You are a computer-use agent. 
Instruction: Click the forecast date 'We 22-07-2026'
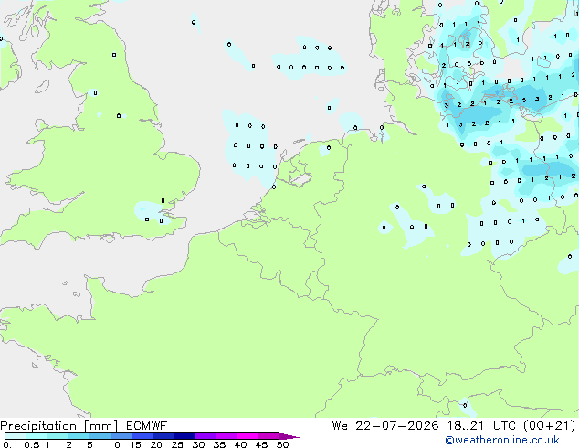tap(385, 426)
